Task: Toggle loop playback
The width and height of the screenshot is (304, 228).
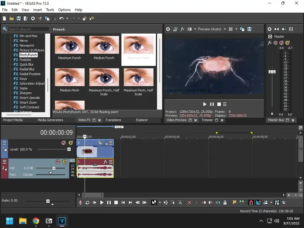Action: 88,202
